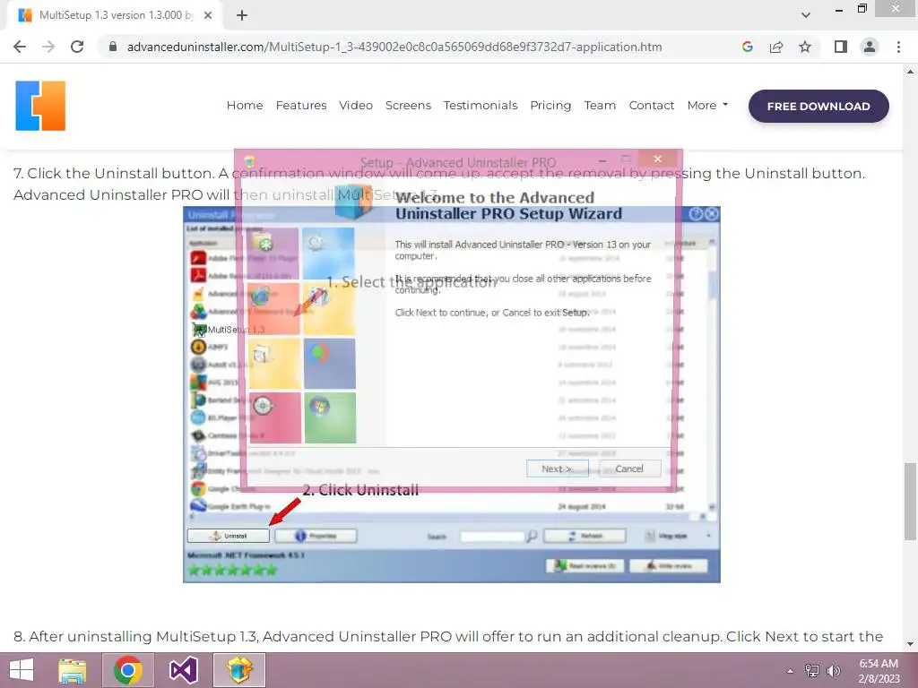Select the MultiSetup 1.3 browser tab

pos(114,15)
